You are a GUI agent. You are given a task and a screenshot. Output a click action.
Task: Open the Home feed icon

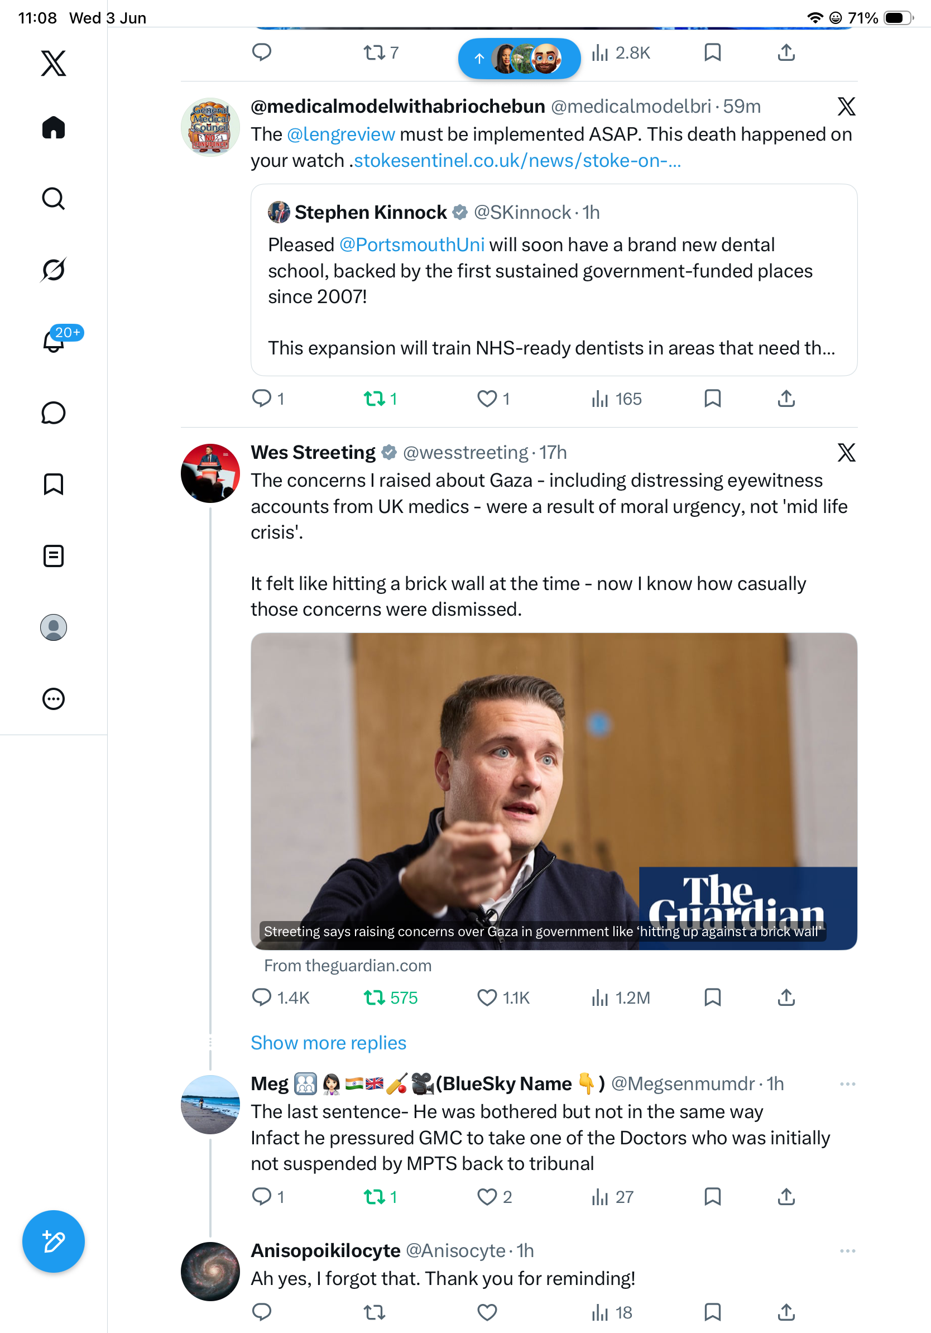pyautogui.click(x=54, y=127)
